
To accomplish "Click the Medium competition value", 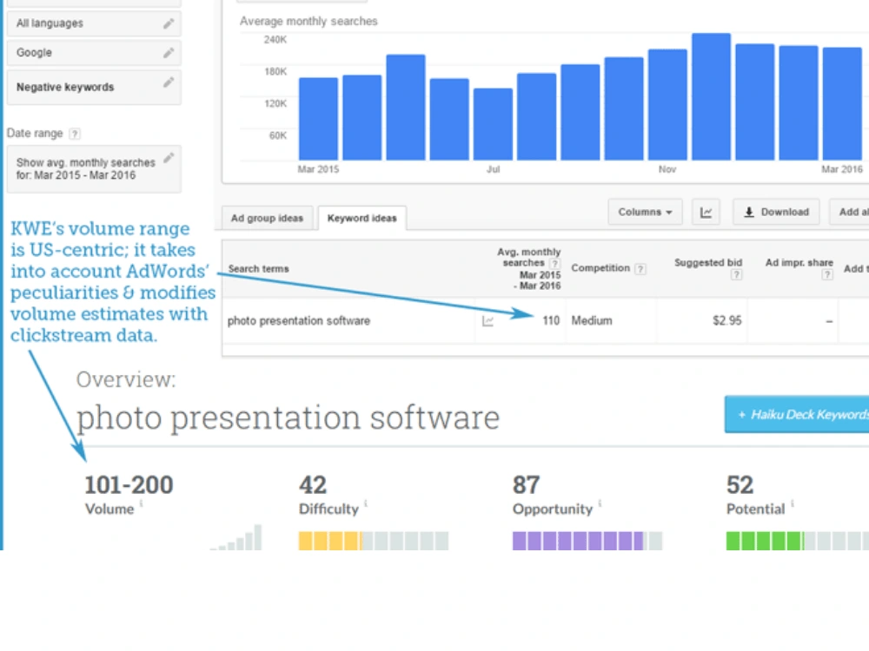I will (x=592, y=321).
